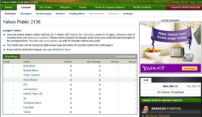This screenshot has width=202, height=117.
Task: Click left winged envelope icon in ad
Action: coord(152,25)
